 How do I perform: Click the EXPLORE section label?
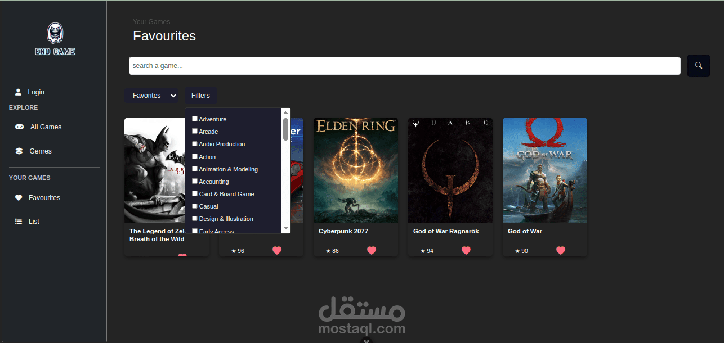(x=24, y=107)
